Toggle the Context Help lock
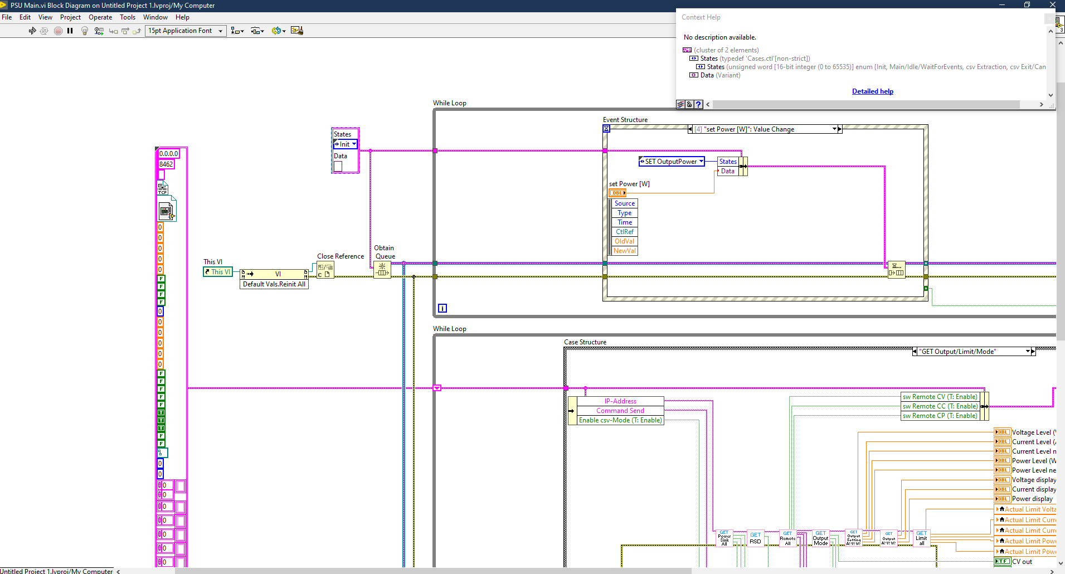1065x574 pixels. (689, 104)
